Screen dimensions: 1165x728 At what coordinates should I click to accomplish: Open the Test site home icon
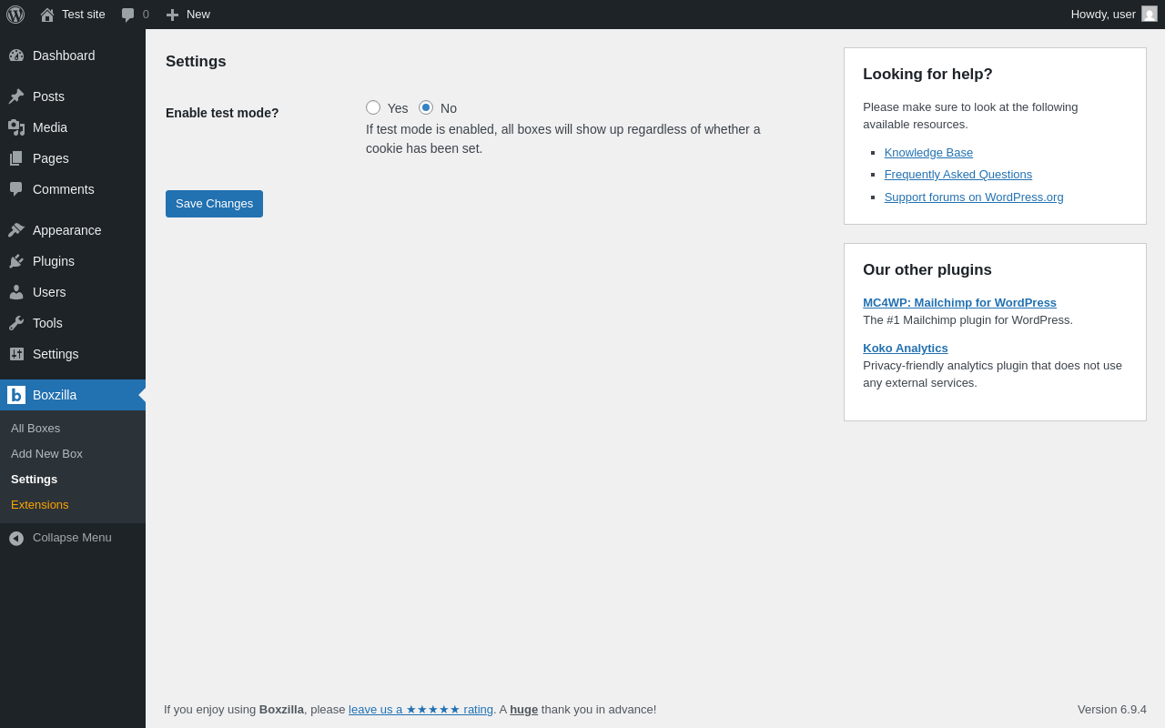pos(47,15)
